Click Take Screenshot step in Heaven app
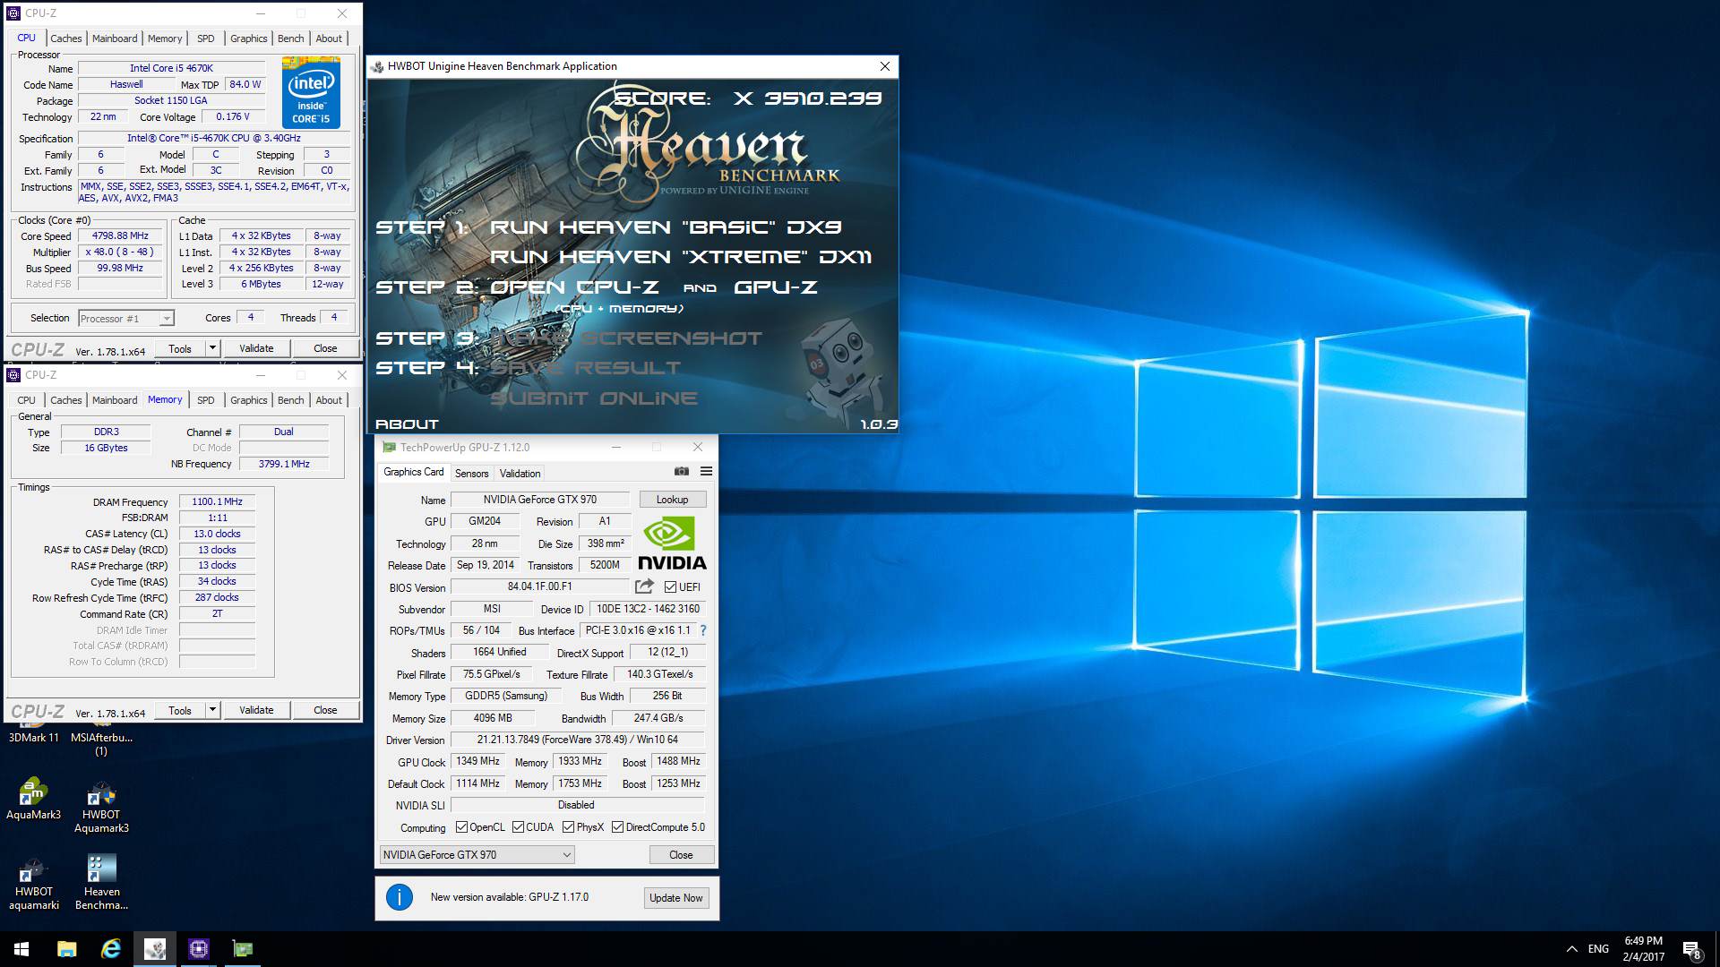Viewport: 1720px width, 967px height. pos(625,338)
